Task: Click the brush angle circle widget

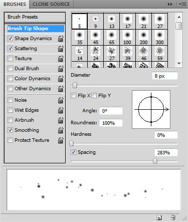Action: point(151,110)
